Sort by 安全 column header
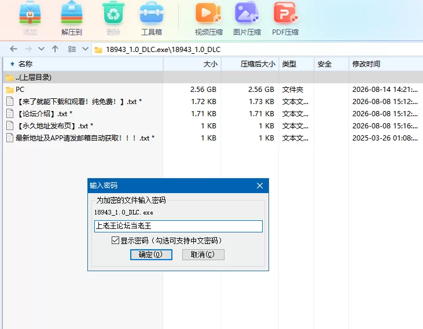This screenshot has width=423, height=329. (332, 64)
